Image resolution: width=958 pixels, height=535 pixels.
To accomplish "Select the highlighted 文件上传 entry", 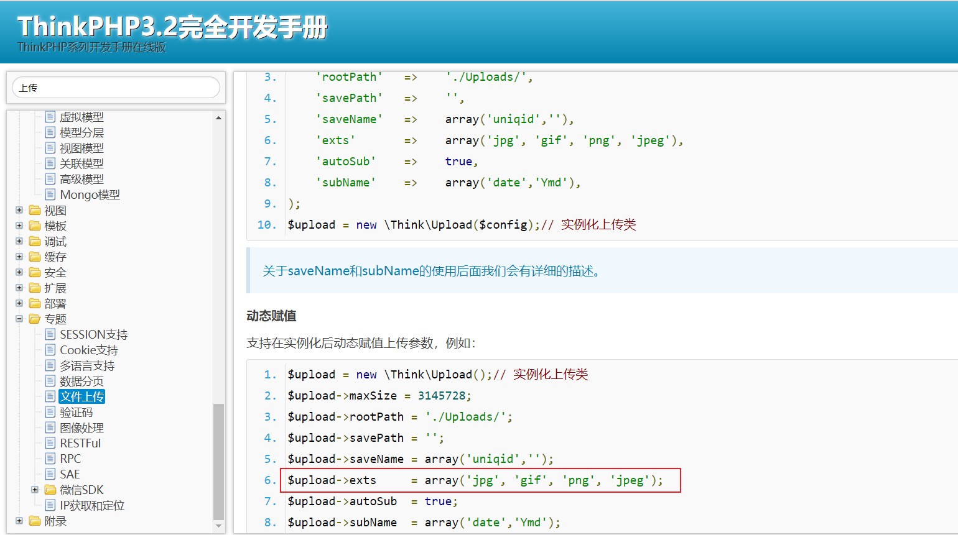I will [81, 396].
